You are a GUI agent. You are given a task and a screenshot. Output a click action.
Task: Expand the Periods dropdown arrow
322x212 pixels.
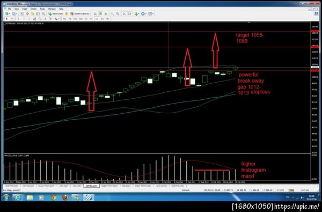146,14
